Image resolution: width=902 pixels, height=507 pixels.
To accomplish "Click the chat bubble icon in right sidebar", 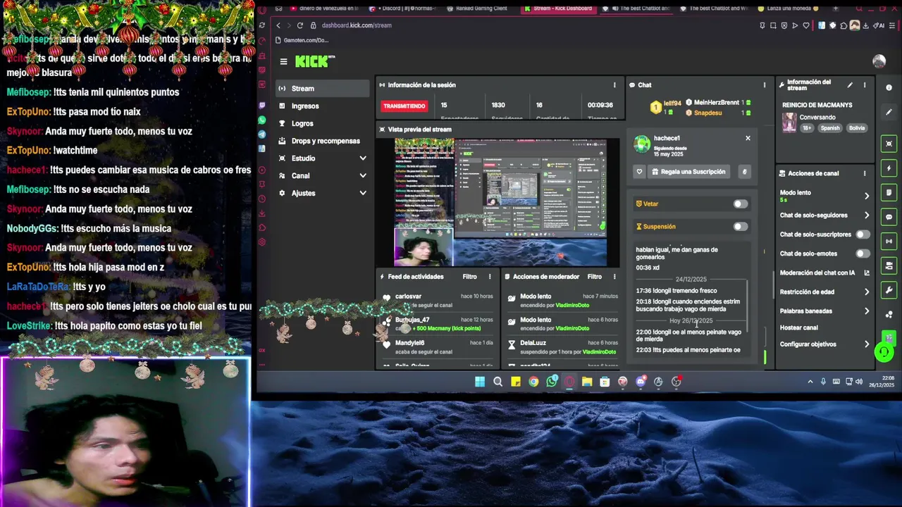I will point(889,217).
